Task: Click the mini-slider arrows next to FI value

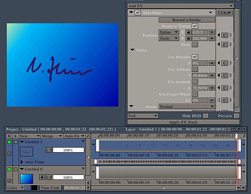Action: click(x=212, y=100)
